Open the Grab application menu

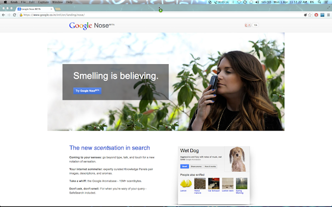(x=14, y=2)
